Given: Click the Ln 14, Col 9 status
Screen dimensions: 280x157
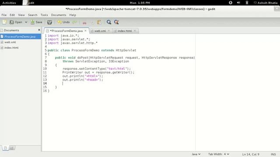Looking at the screenshot, I should [251, 154].
